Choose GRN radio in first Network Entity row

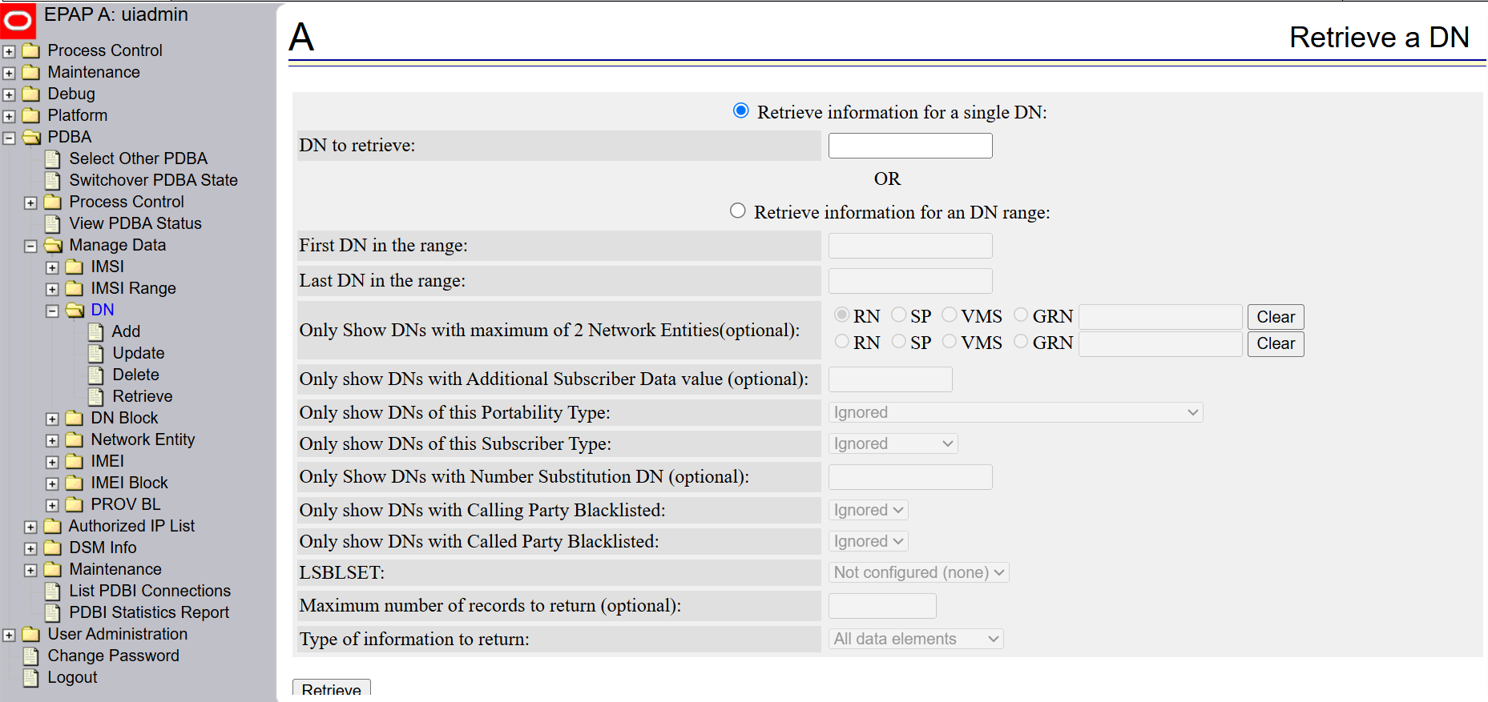(1021, 315)
